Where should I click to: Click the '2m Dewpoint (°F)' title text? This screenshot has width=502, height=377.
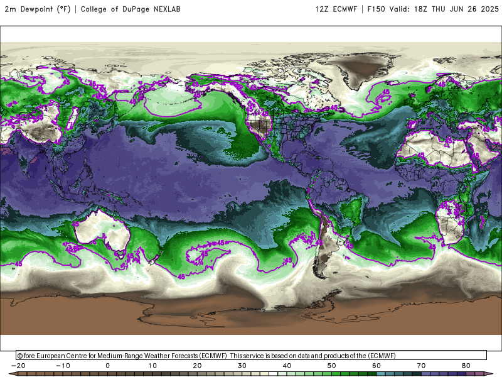[x=38, y=9]
